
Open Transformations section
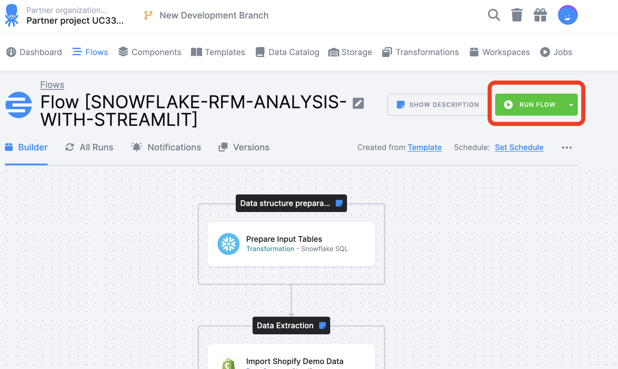(421, 52)
